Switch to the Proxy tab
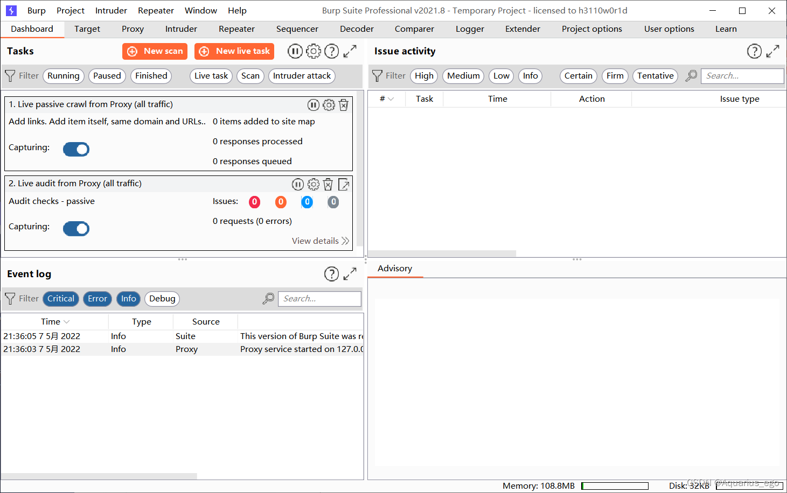The height and width of the screenshot is (493, 787). 133,29
